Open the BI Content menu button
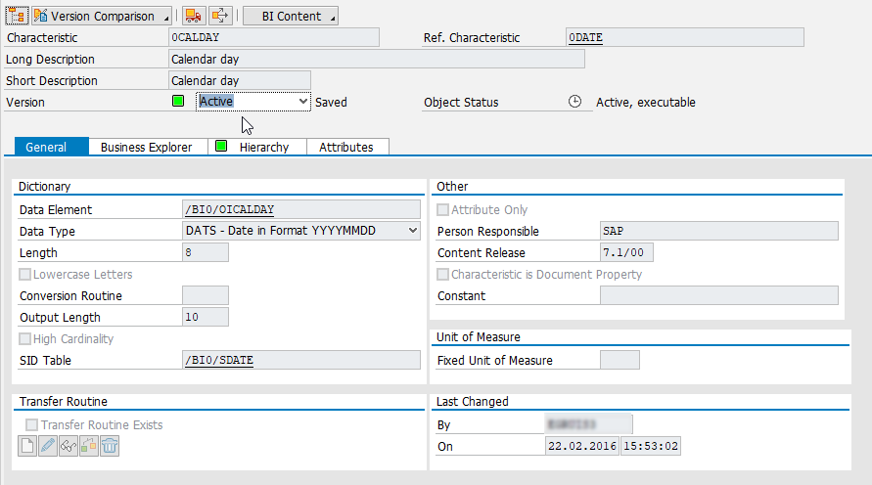Screen dimensions: 872x485 click(x=290, y=17)
